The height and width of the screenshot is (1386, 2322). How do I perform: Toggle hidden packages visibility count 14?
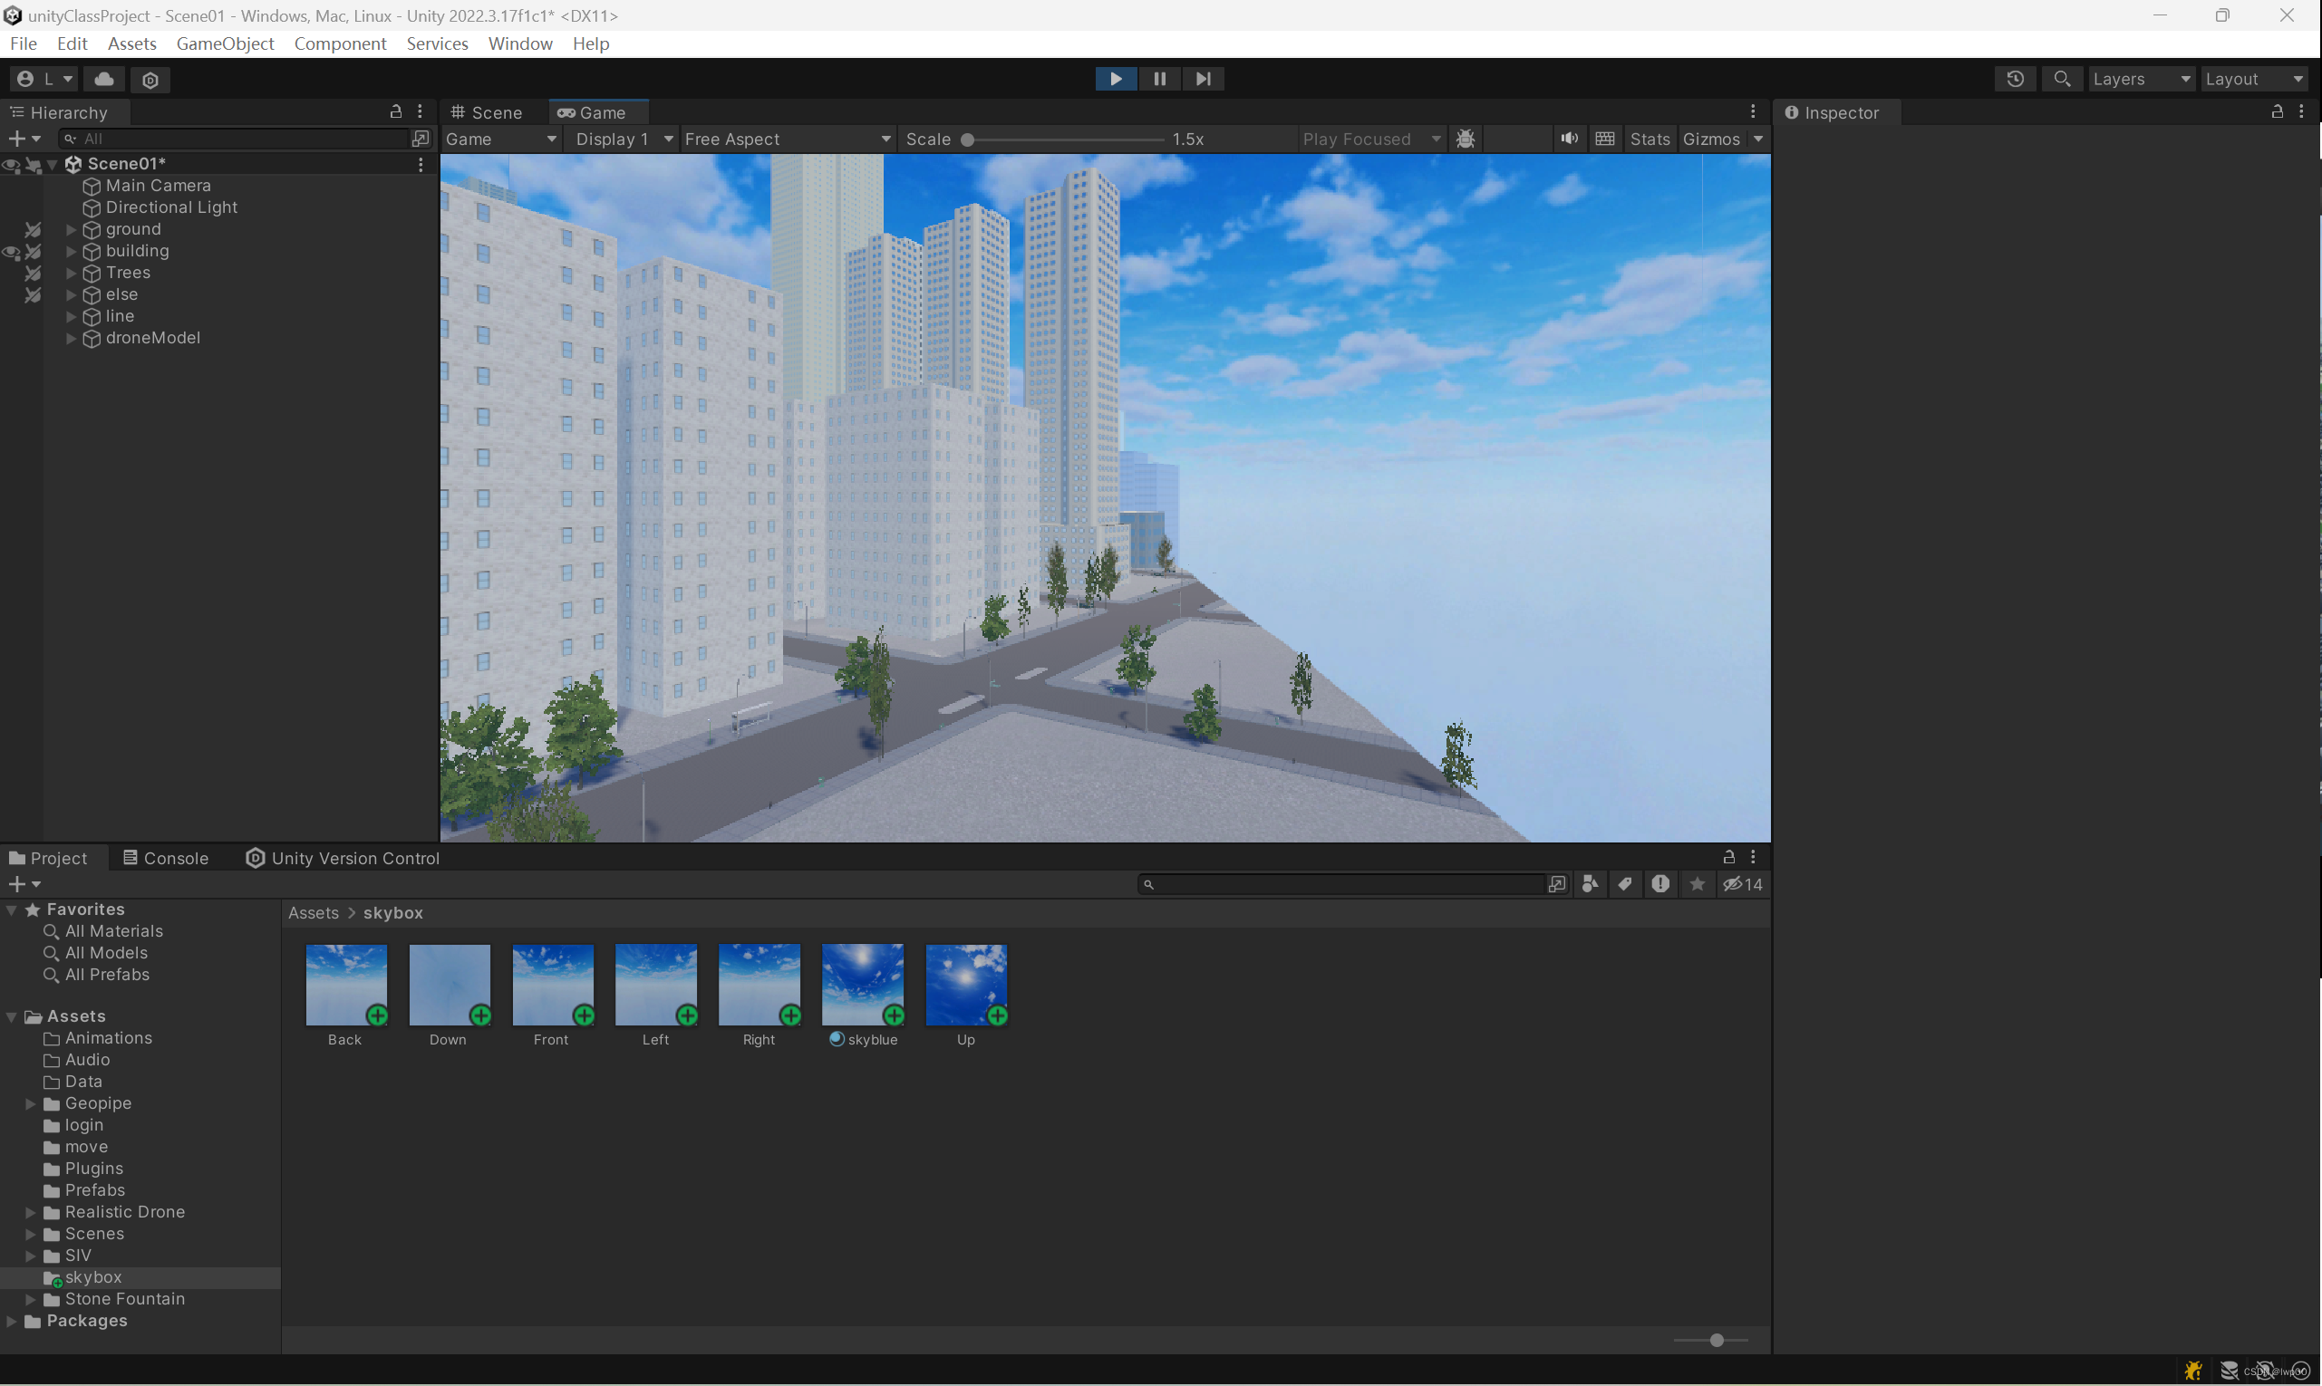[1743, 884]
